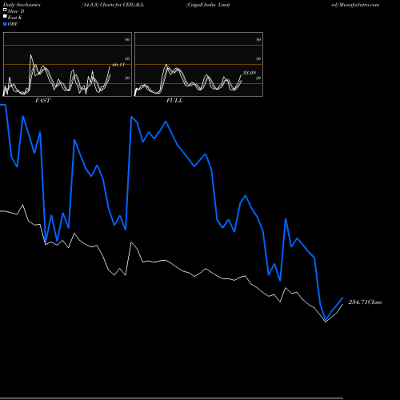The width and height of the screenshot is (400, 400).
Task: Click the Slow D legend color box
Action: click(x=5, y=10)
